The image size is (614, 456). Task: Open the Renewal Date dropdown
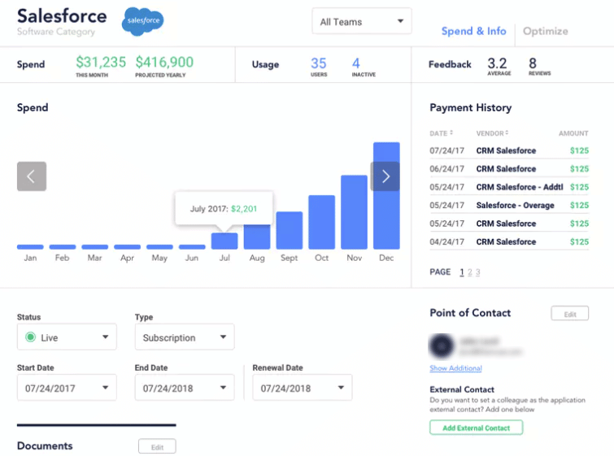tap(302, 388)
